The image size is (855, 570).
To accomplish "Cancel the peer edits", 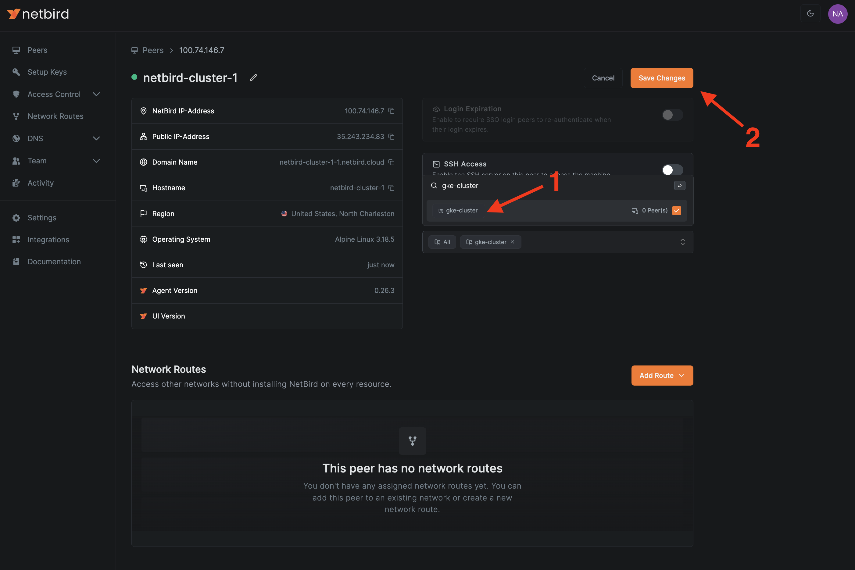I will pos(603,78).
